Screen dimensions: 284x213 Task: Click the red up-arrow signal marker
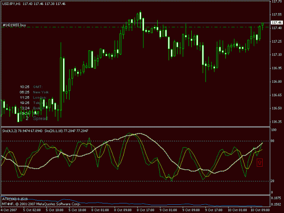click(260, 163)
